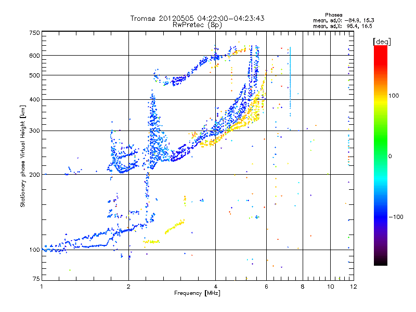This screenshot has width=416, height=312.
Task: Click the colorbar label '100'
Action: tap(394, 96)
